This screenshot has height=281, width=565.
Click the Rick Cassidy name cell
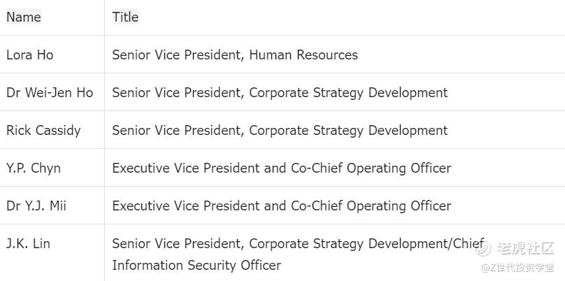click(x=43, y=130)
